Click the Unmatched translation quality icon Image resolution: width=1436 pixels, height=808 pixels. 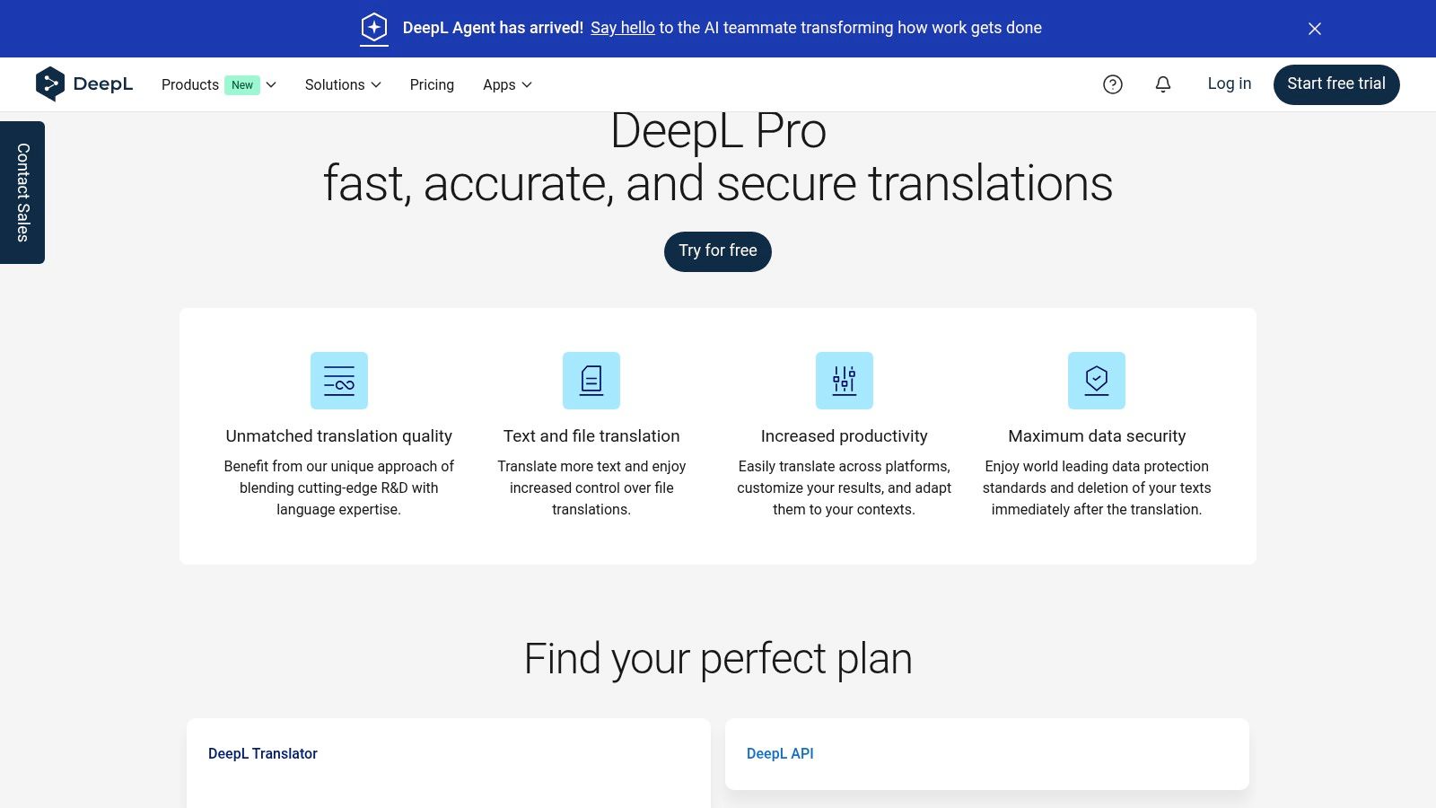pos(339,381)
